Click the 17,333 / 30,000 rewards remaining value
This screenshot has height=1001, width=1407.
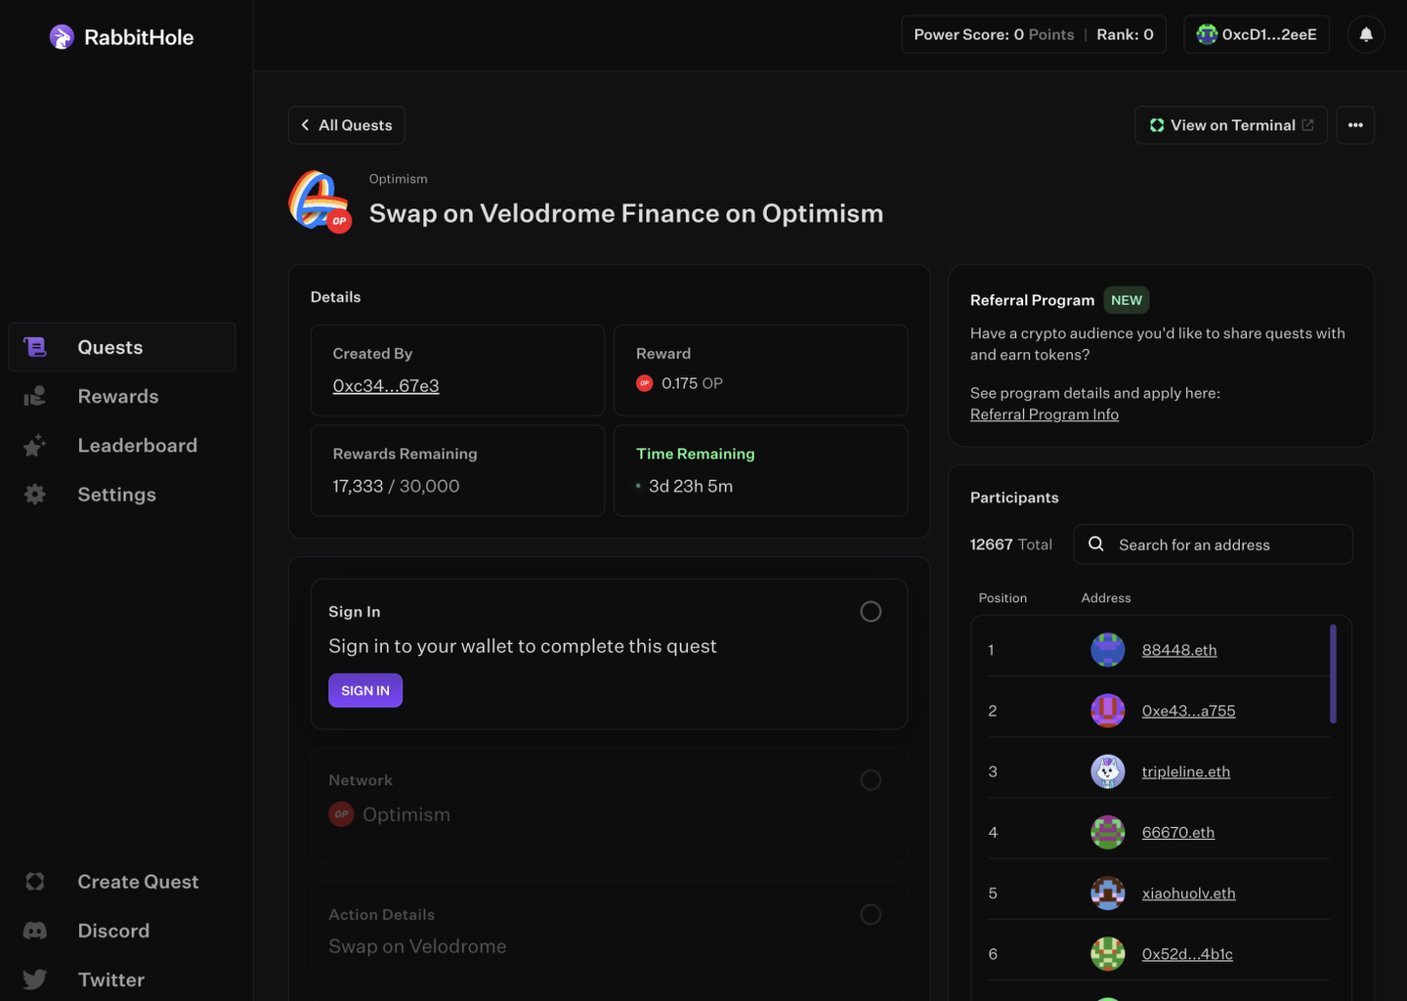pyautogui.click(x=396, y=486)
